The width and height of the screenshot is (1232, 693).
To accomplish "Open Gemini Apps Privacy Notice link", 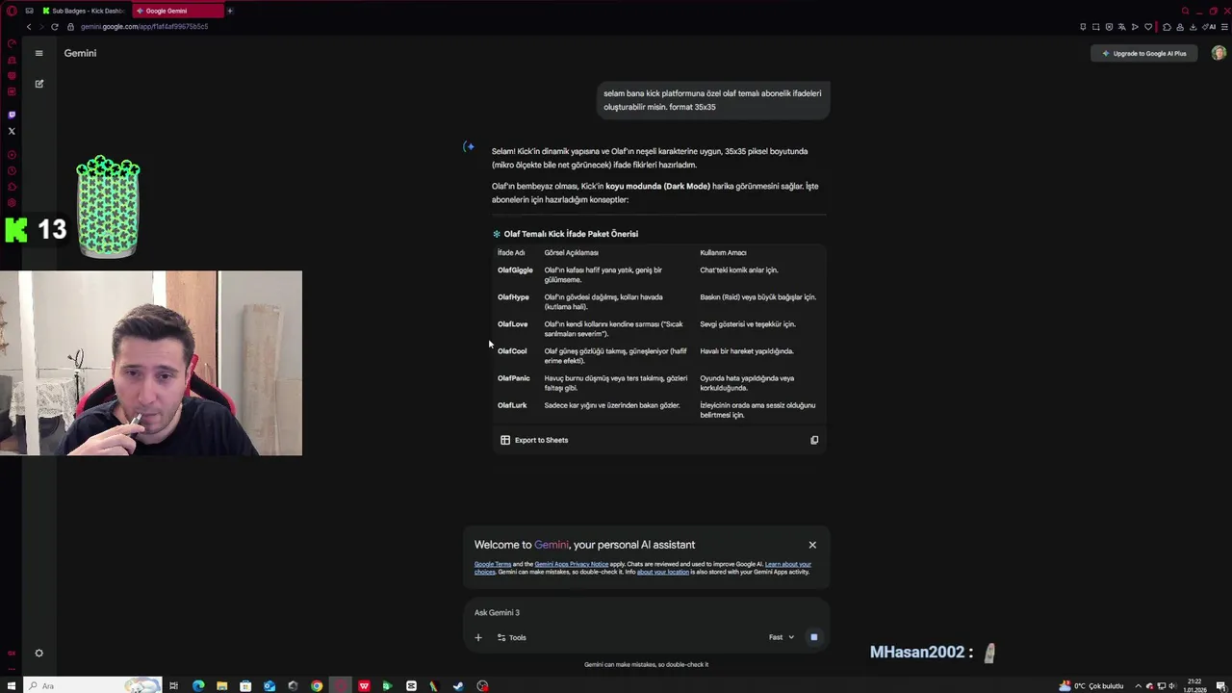I will coord(572,564).
